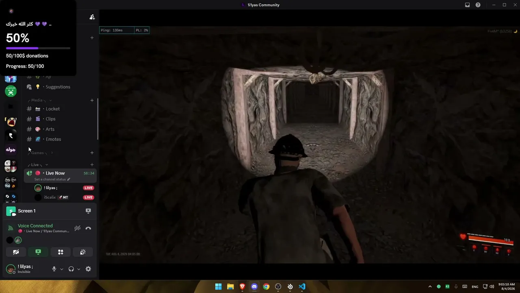Collapse the Live channel category
The image size is (520, 293).
point(38,165)
